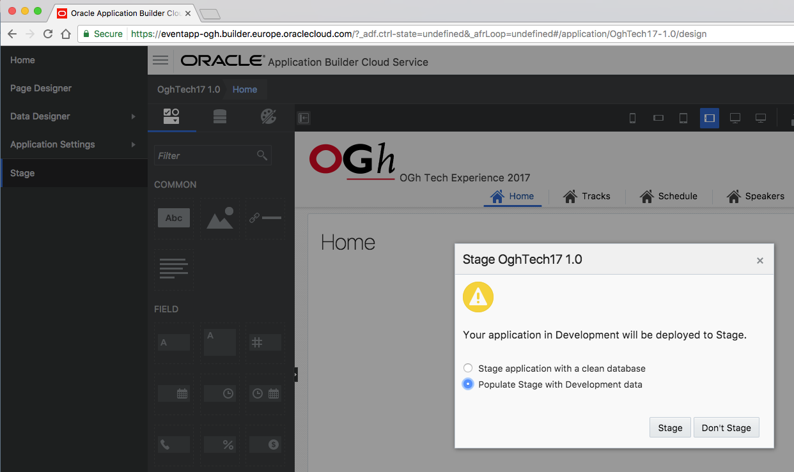Select the phone field component
Viewport: 794px width, 472px height.
pyautogui.click(x=174, y=445)
